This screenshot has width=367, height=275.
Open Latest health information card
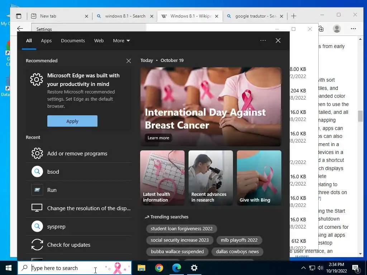pyautogui.click(x=162, y=178)
